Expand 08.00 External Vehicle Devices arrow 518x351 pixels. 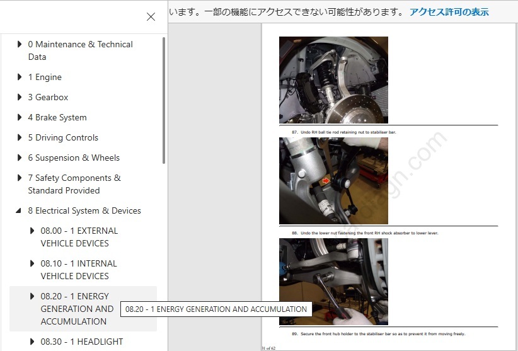pos(32,231)
